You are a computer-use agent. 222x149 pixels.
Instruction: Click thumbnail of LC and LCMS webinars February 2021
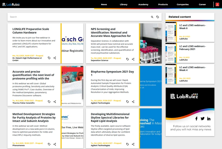click(171, 53)
